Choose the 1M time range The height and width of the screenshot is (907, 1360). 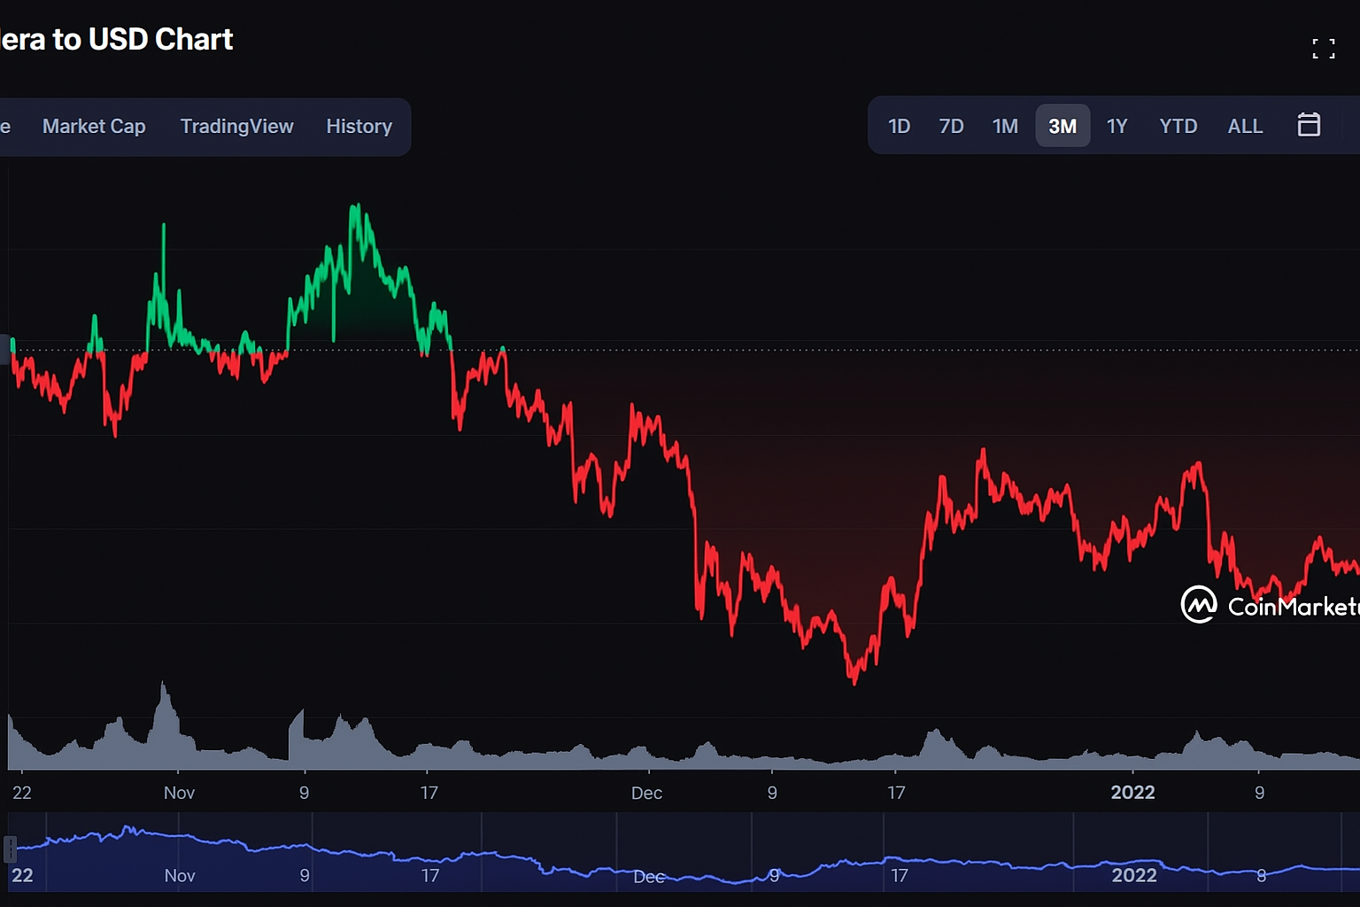1005,126
